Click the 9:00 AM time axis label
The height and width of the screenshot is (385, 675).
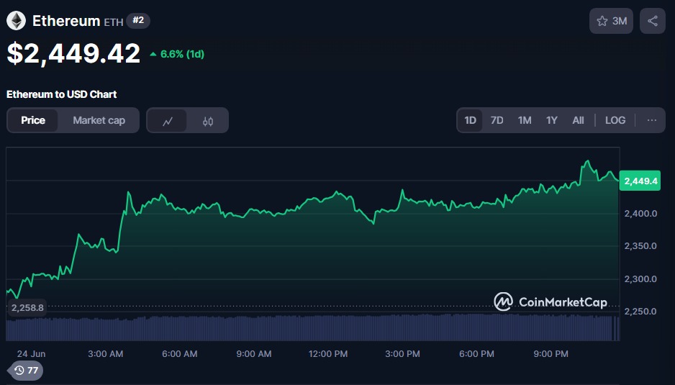click(x=253, y=354)
